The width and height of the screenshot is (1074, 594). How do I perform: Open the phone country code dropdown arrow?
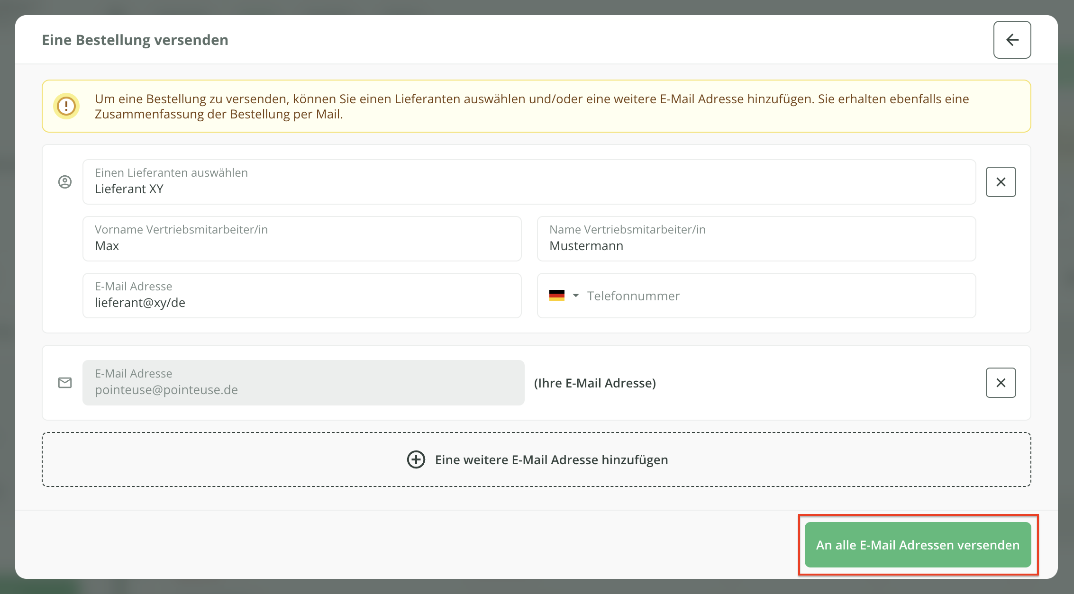coord(576,296)
